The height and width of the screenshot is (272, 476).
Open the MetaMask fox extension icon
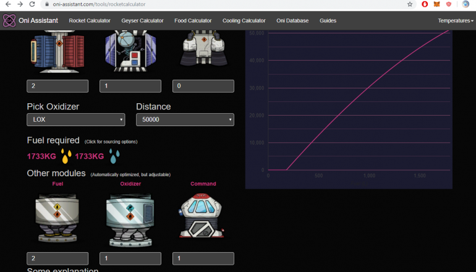(436, 4)
